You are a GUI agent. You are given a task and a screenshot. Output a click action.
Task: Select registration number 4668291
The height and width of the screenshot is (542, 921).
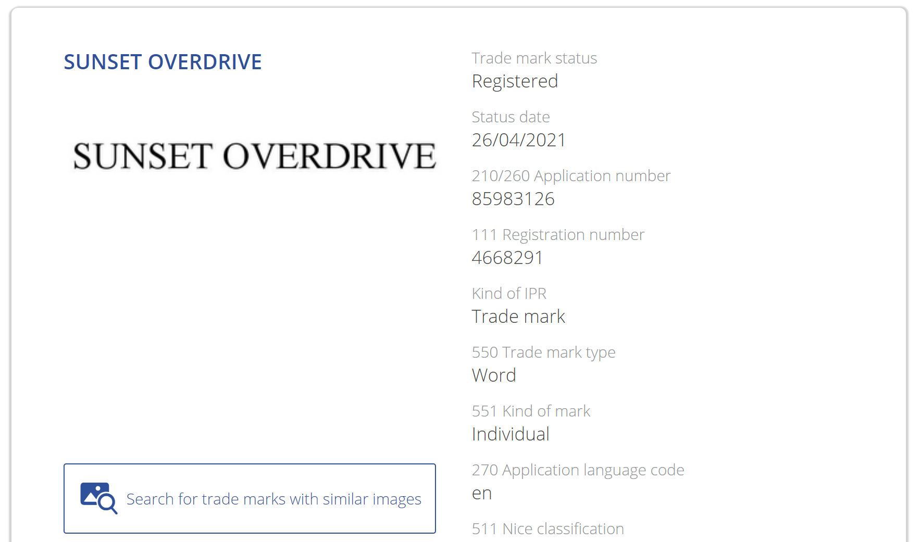pyautogui.click(x=507, y=258)
